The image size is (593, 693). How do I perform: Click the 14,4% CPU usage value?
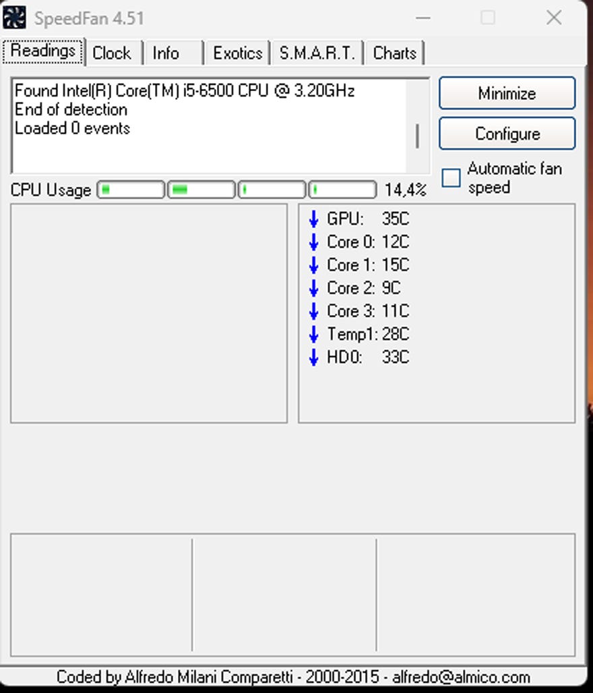[x=406, y=190]
